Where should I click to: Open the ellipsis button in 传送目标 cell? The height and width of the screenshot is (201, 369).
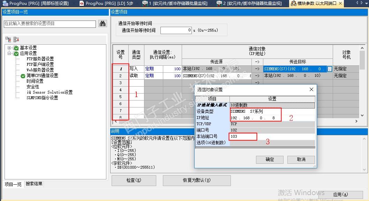tap(330, 69)
